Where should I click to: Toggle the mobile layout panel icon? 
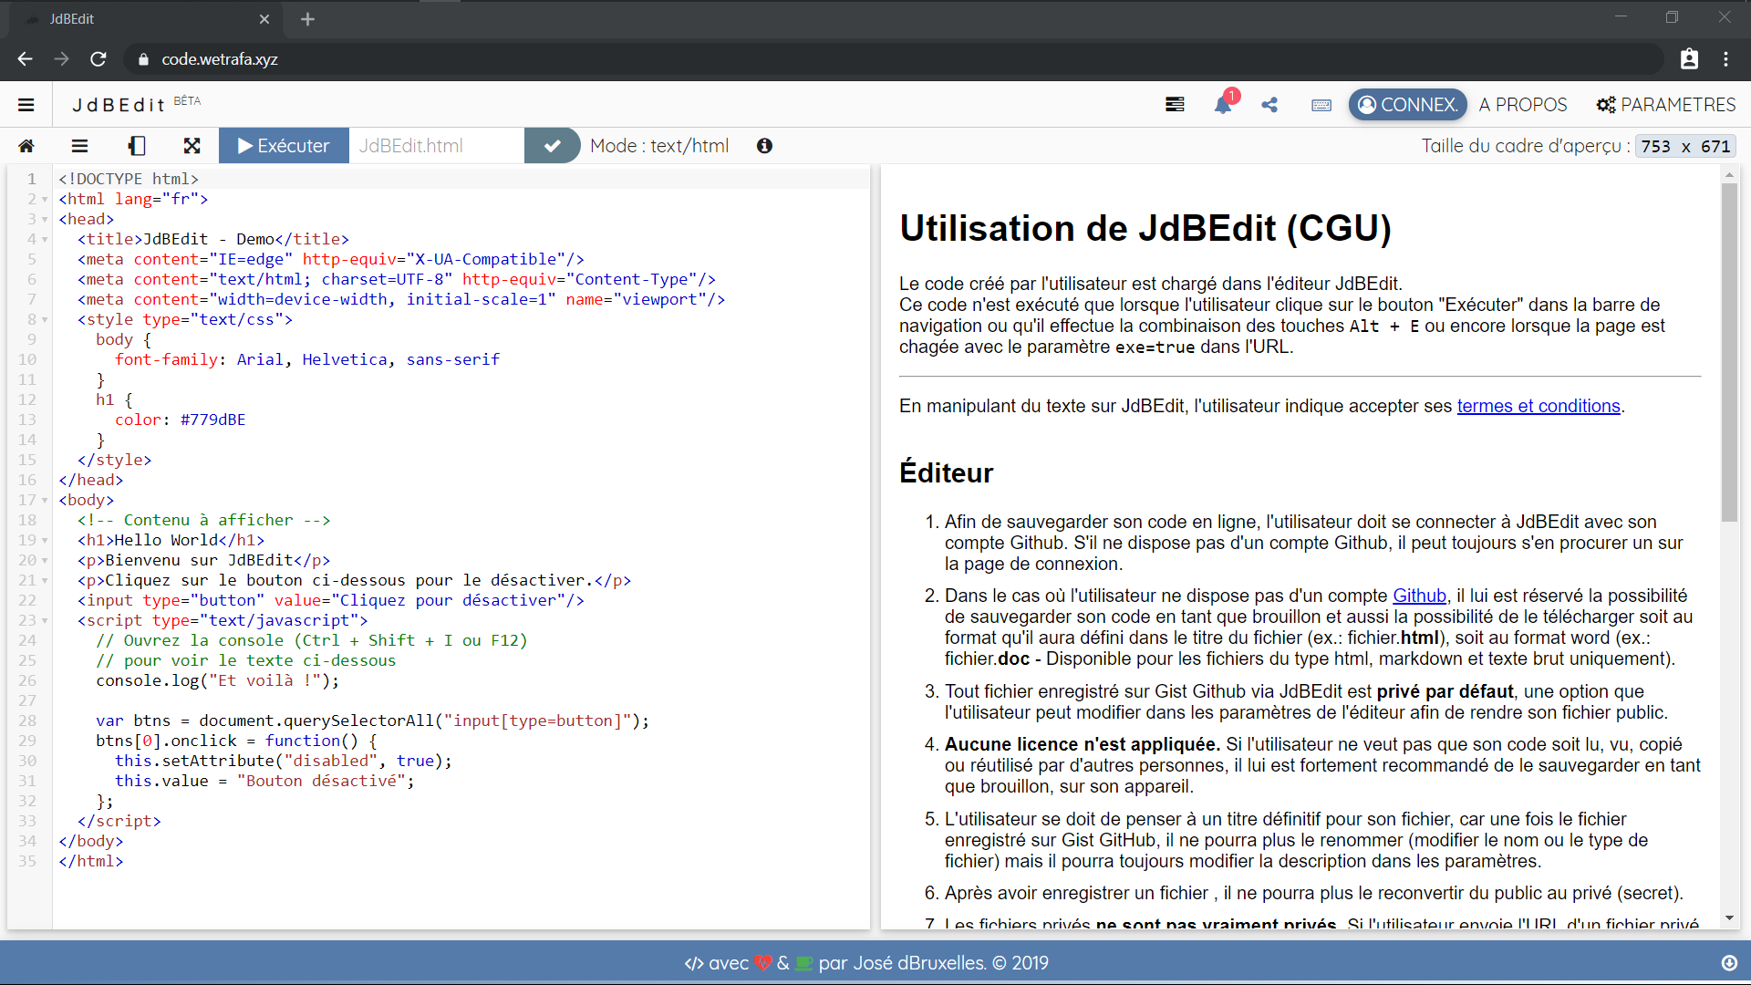137,146
